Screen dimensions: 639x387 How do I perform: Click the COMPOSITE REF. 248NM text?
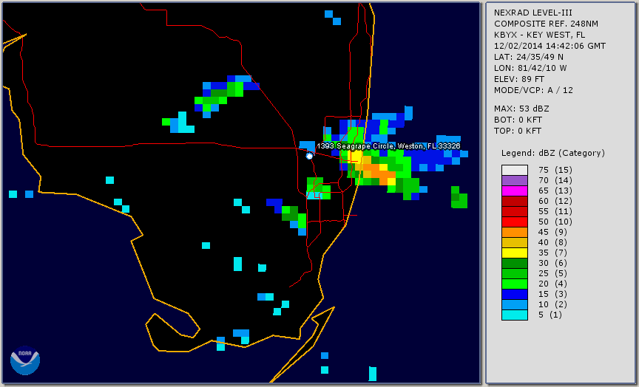[x=546, y=24]
